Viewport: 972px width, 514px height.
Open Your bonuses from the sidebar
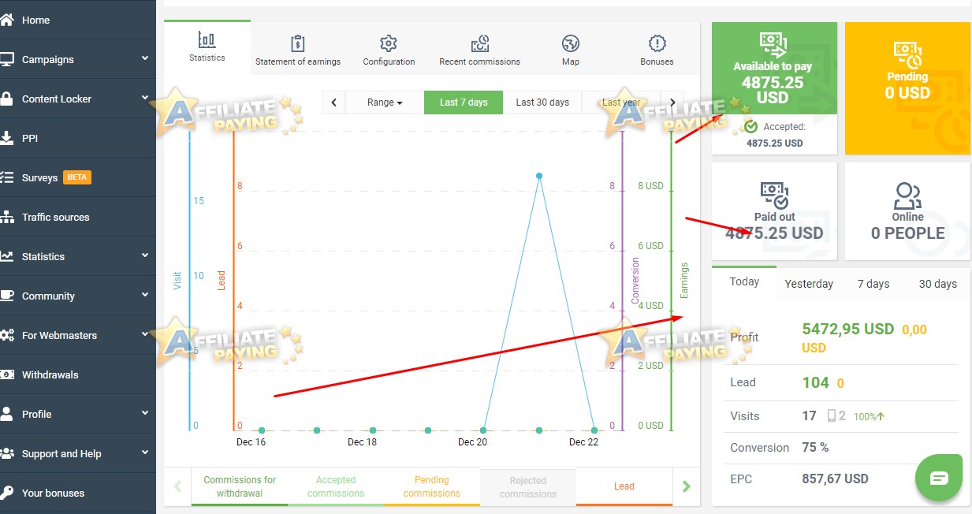point(79,493)
